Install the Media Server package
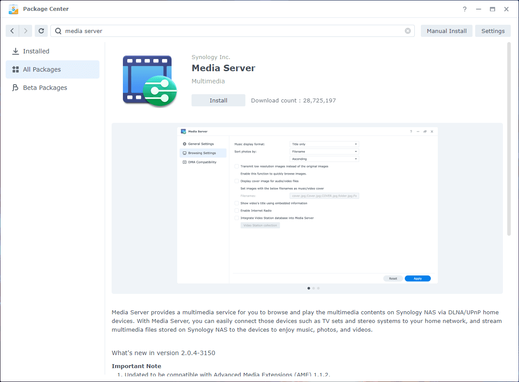 [x=218, y=101]
